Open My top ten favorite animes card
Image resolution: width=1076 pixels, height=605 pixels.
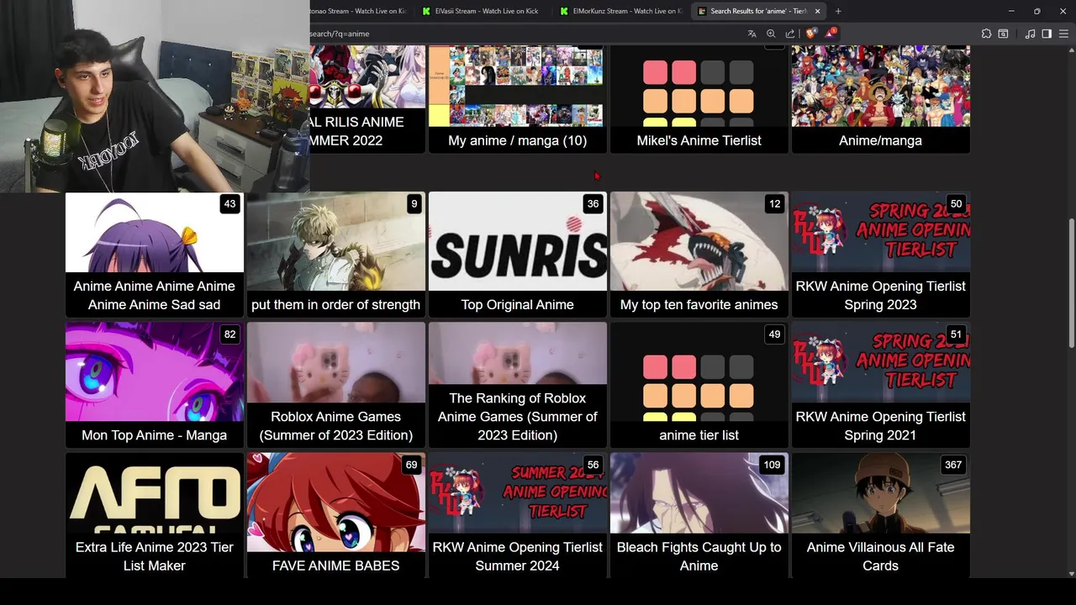point(699,255)
